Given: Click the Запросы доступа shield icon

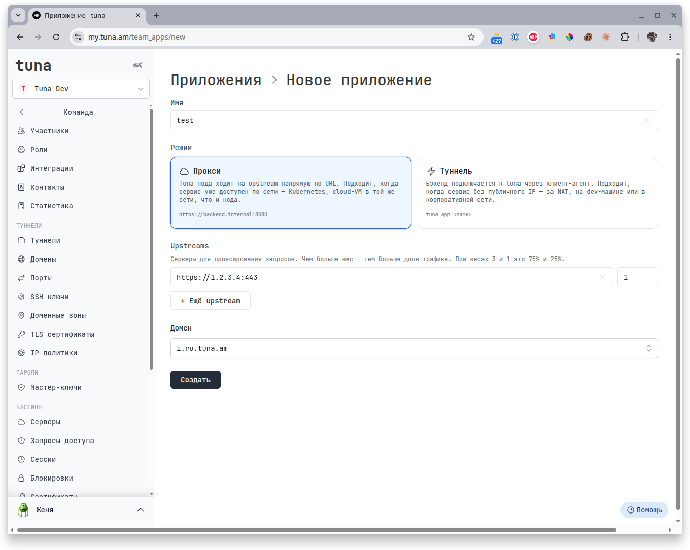Looking at the screenshot, I should tap(21, 441).
